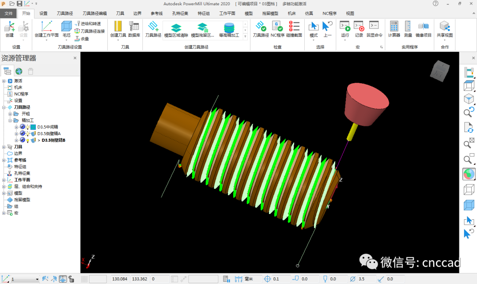The image size is (477, 284).
Task: Toggle the checkmark of D3.5侧壁精B toolpath
Action: pyautogui.click(x=23, y=140)
